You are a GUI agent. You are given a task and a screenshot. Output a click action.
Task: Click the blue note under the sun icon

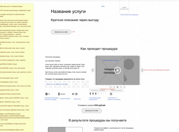coord(77,99)
